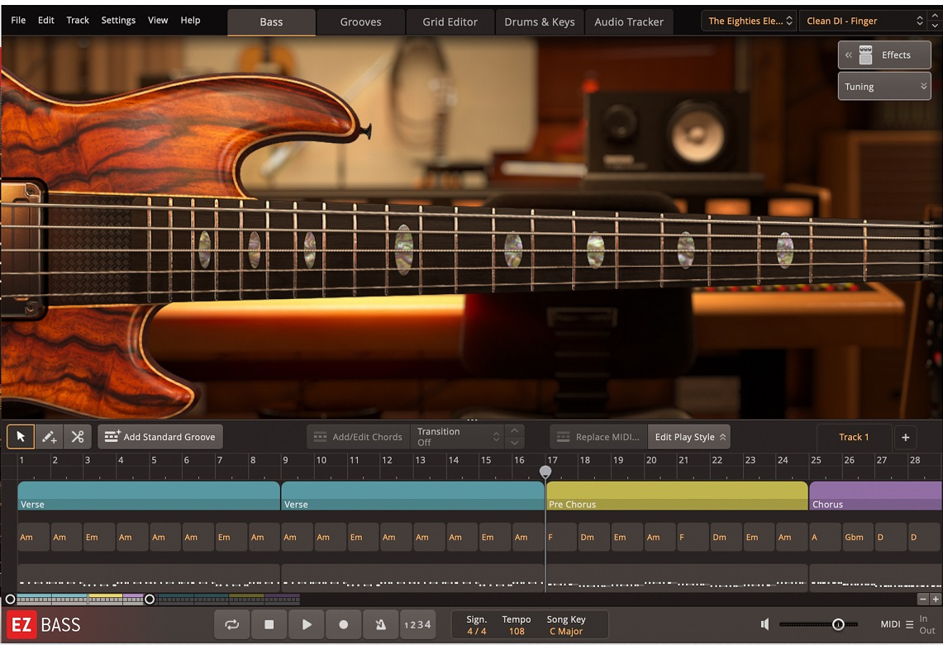
Task: Switch to the Grid Editor tab
Action: pos(450,21)
